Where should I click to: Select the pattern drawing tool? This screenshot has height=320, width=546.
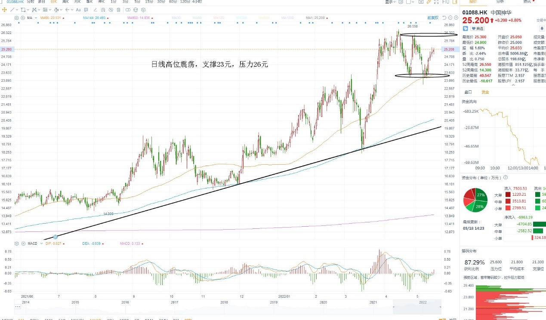[34, 9]
